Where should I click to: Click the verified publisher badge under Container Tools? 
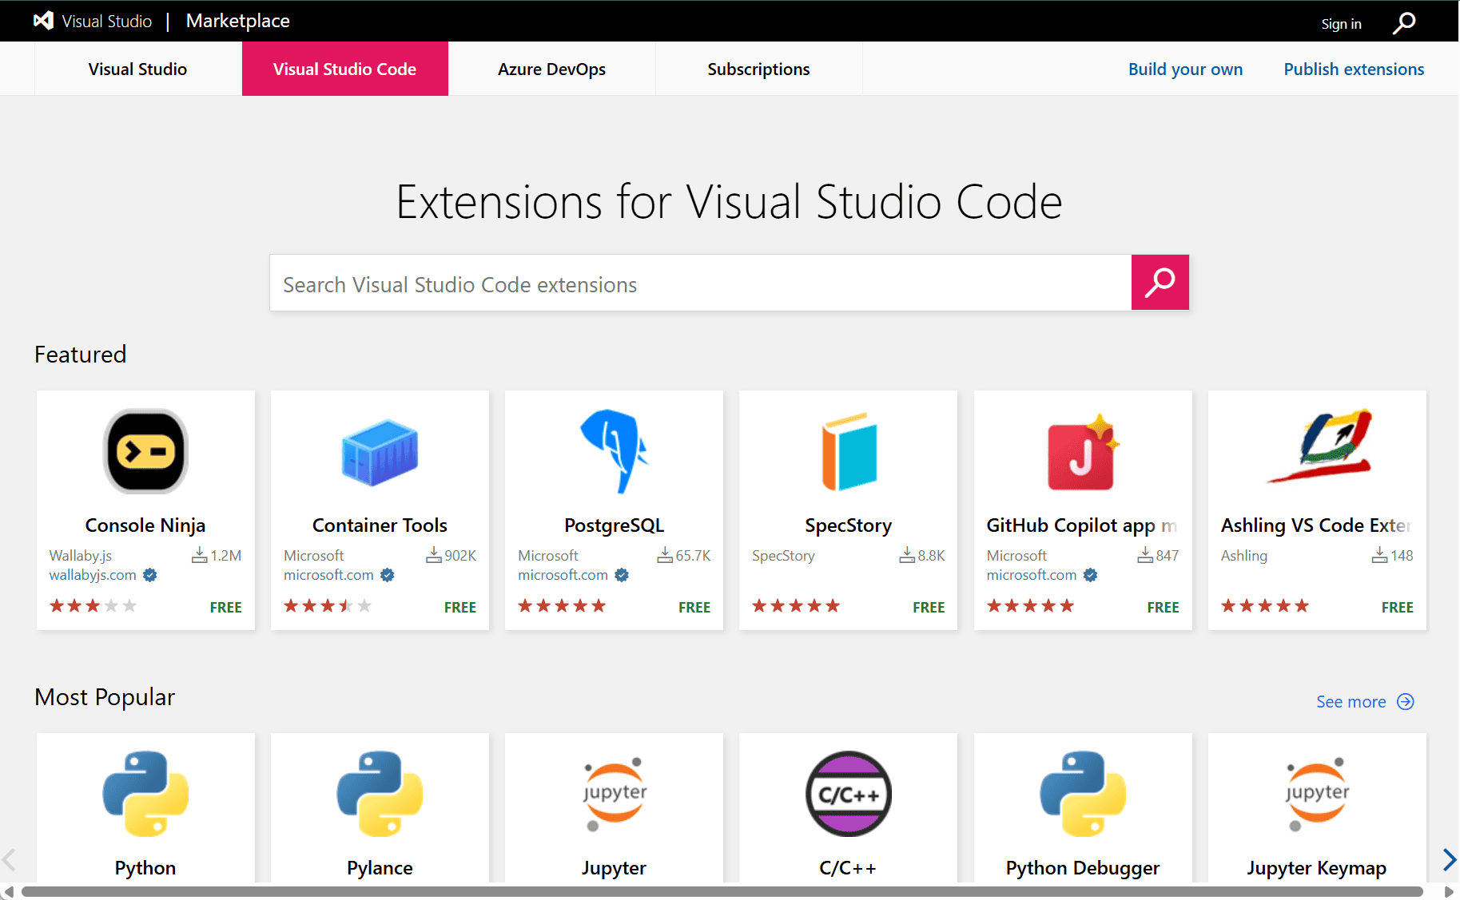387,575
